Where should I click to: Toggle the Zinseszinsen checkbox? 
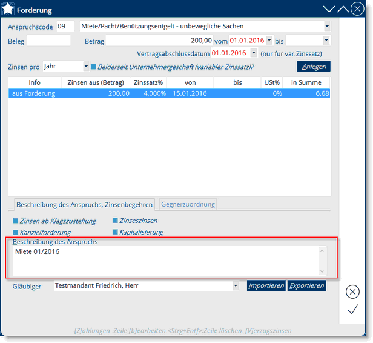[x=115, y=221]
